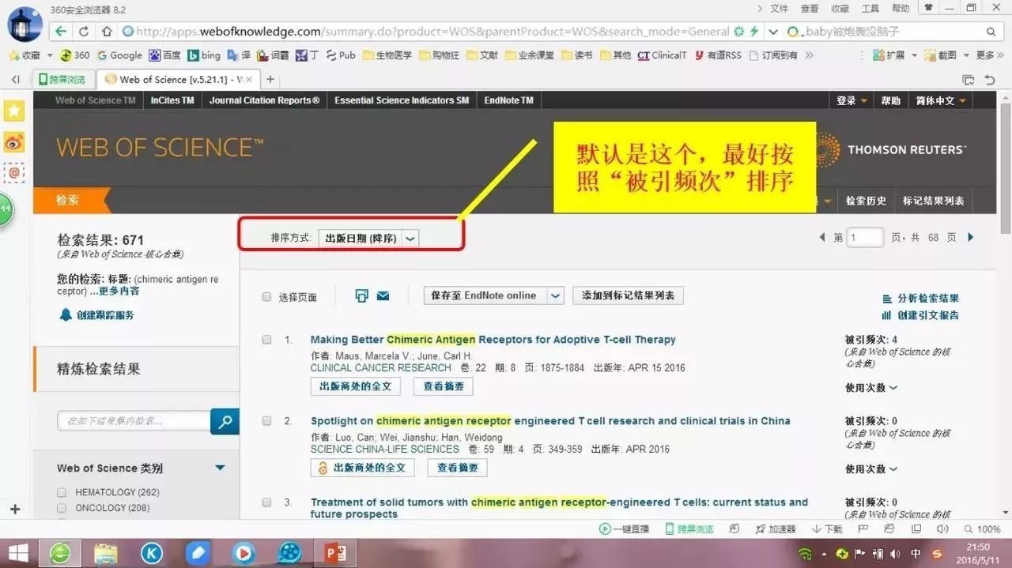Click the page number input field
This screenshot has width=1012, height=568.
click(865, 237)
